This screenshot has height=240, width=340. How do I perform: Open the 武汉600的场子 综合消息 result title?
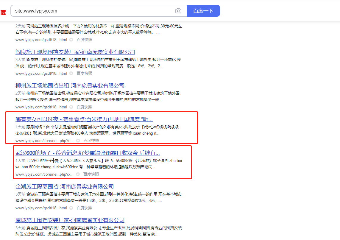88,153
